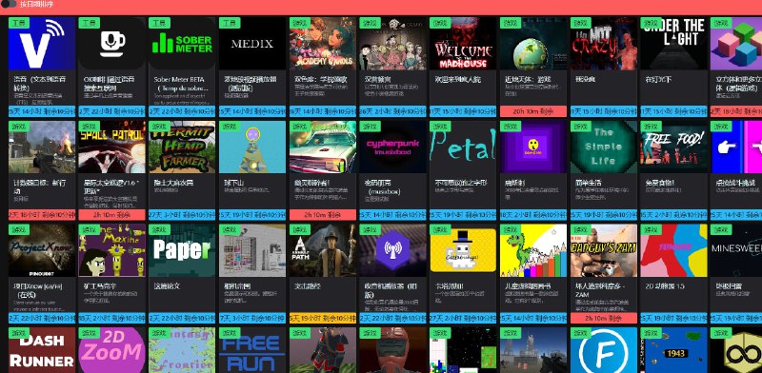Viewport: 762px width, 373px height.
Task: Open the Fantasy Frontier map thumbnail
Action: coord(182,350)
